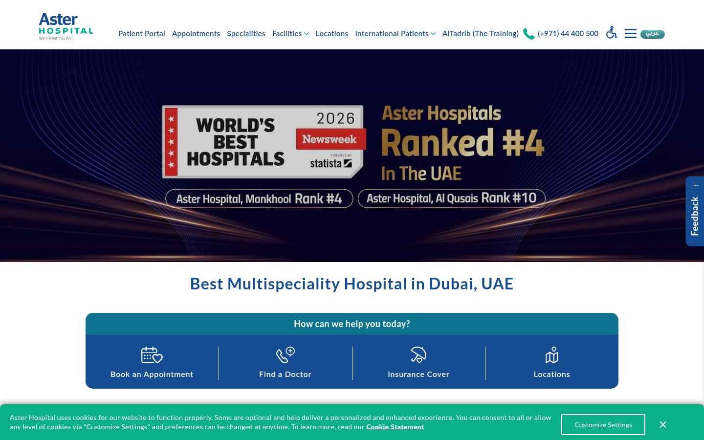
Task: Click Best Multispeciality Hospital heading
Action: point(352,284)
